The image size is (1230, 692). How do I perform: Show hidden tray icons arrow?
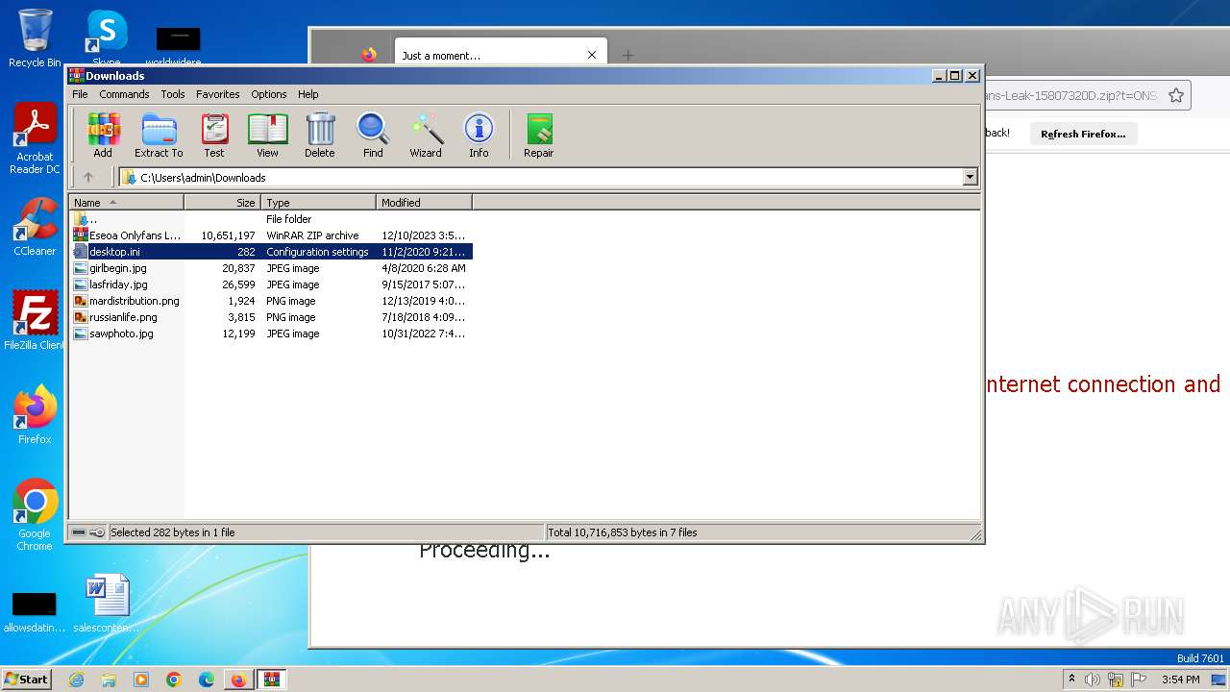pyautogui.click(x=1071, y=679)
